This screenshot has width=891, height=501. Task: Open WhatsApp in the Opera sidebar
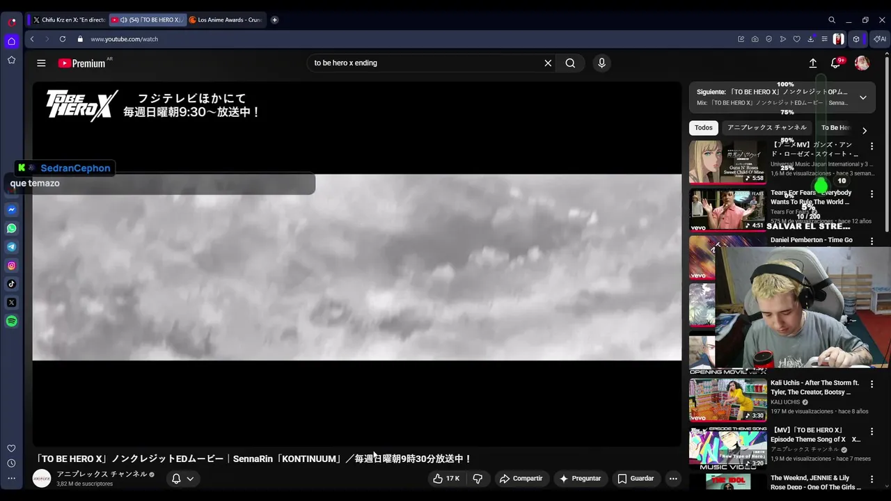(12, 228)
